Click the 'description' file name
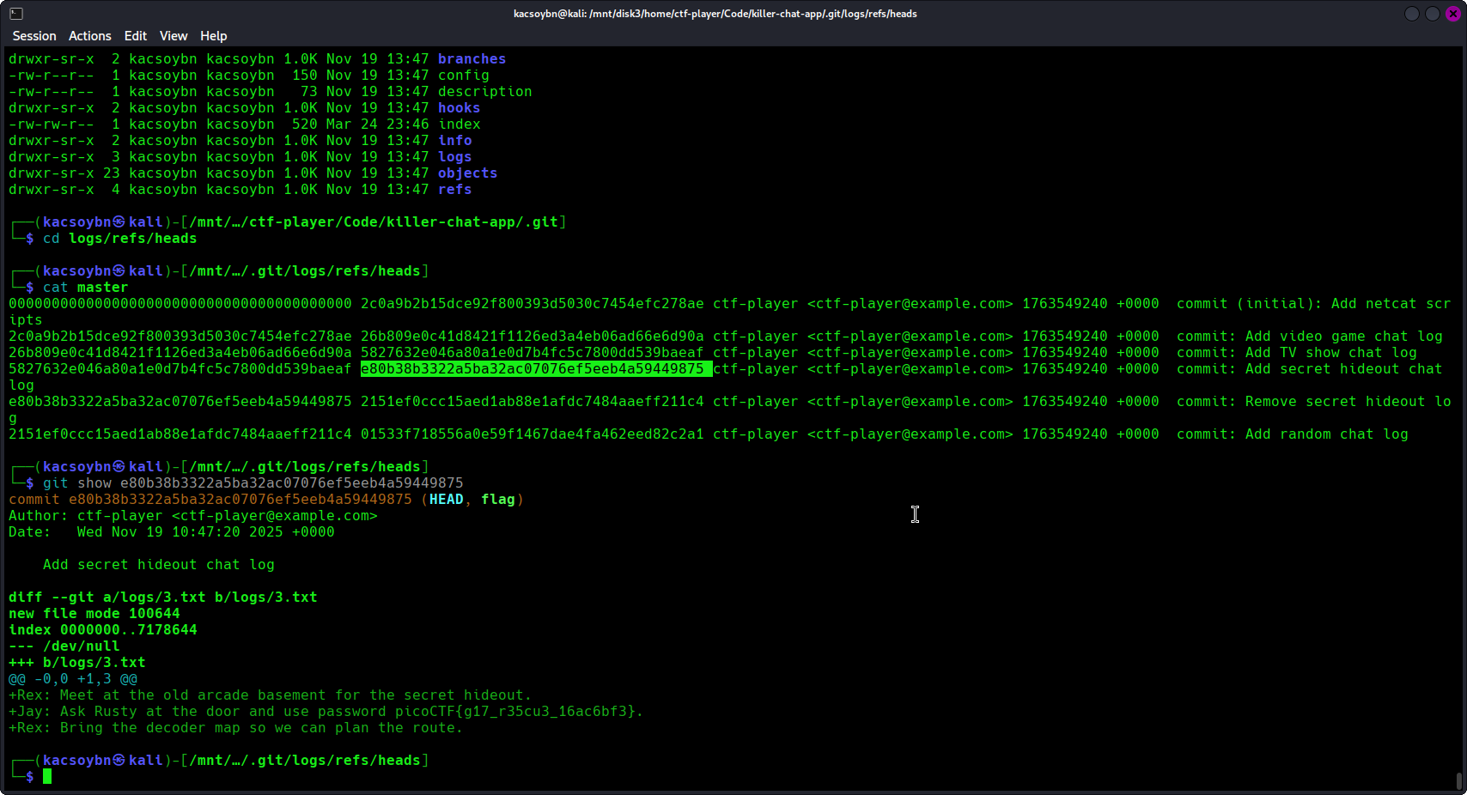The image size is (1467, 795). 484,92
